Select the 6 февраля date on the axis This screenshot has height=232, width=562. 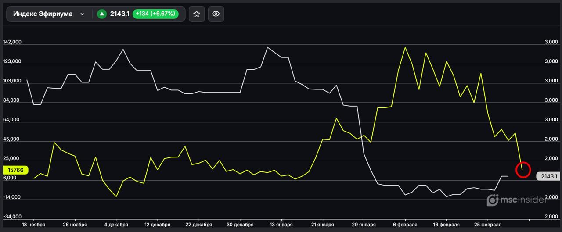[x=405, y=225]
